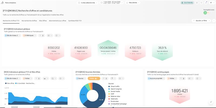Open the 5 Métriques dropdown
The height and width of the screenshot is (108, 216).
pos(29,35)
